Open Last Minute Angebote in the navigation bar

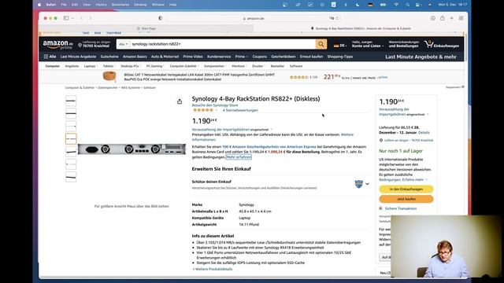78,57
